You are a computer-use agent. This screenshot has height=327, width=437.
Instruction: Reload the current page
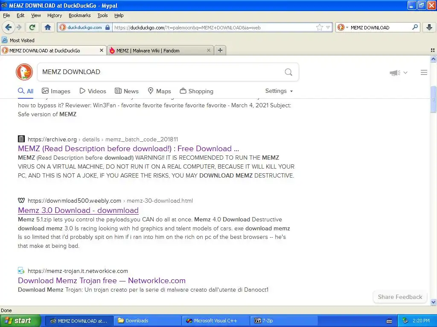32,27
